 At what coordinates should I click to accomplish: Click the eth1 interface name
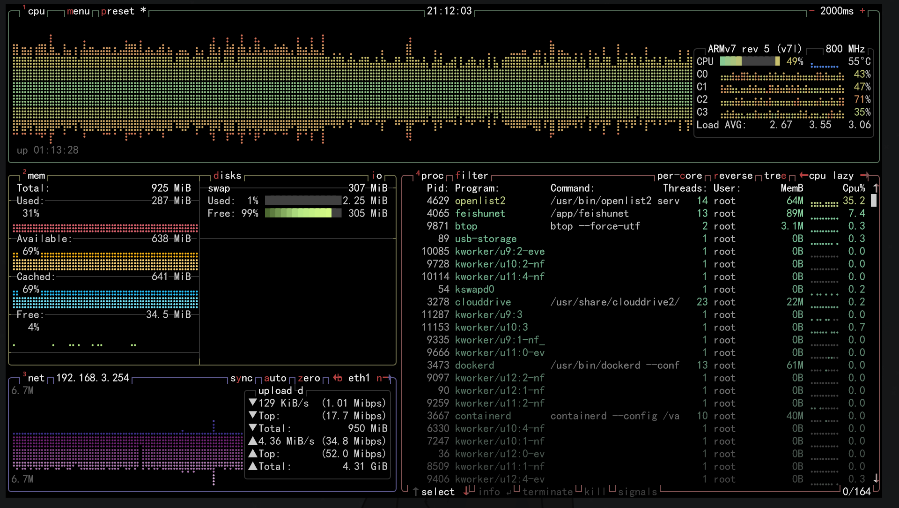(359, 378)
